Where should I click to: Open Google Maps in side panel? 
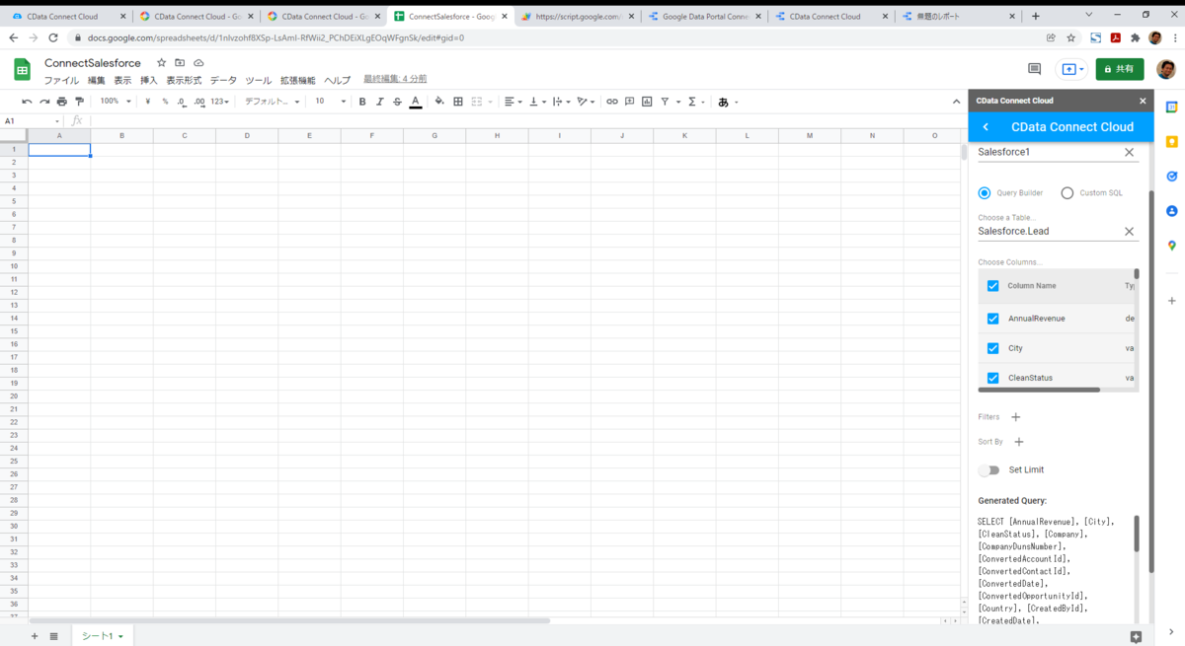[1171, 246]
